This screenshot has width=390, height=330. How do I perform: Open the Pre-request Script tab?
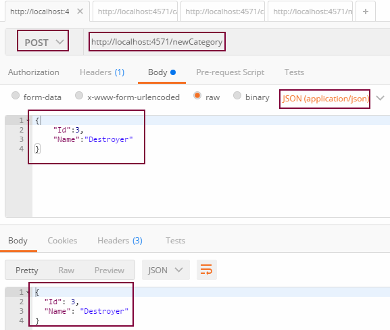click(x=230, y=72)
